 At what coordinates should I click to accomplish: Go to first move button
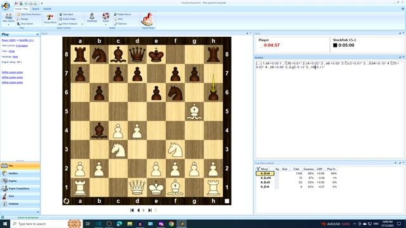132,210
